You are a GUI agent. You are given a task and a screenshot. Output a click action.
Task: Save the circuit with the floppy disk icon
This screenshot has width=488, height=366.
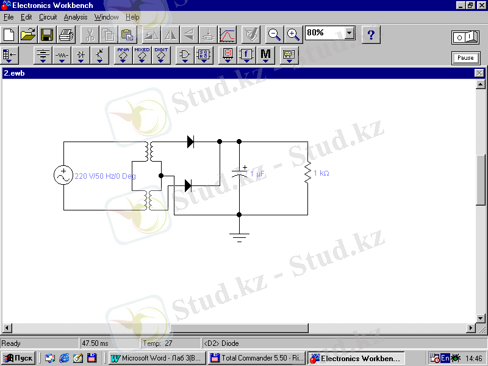click(x=47, y=35)
